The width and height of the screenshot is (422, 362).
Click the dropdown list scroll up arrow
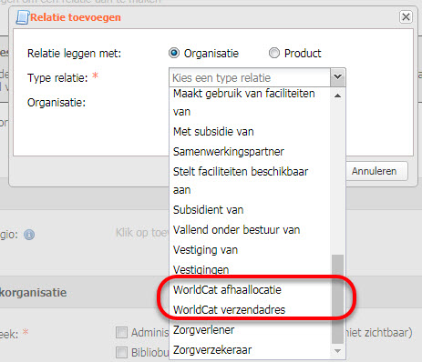tap(337, 96)
